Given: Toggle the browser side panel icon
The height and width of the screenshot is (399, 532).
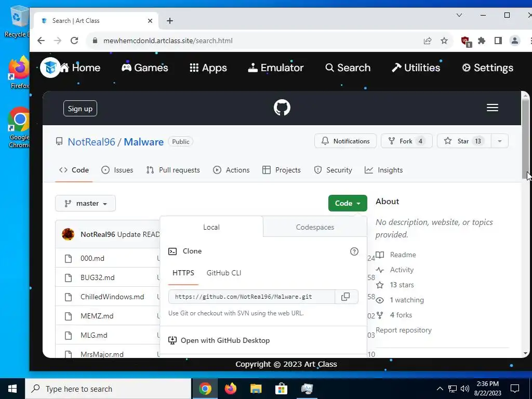Looking at the screenshot, I should coord(498,41).
